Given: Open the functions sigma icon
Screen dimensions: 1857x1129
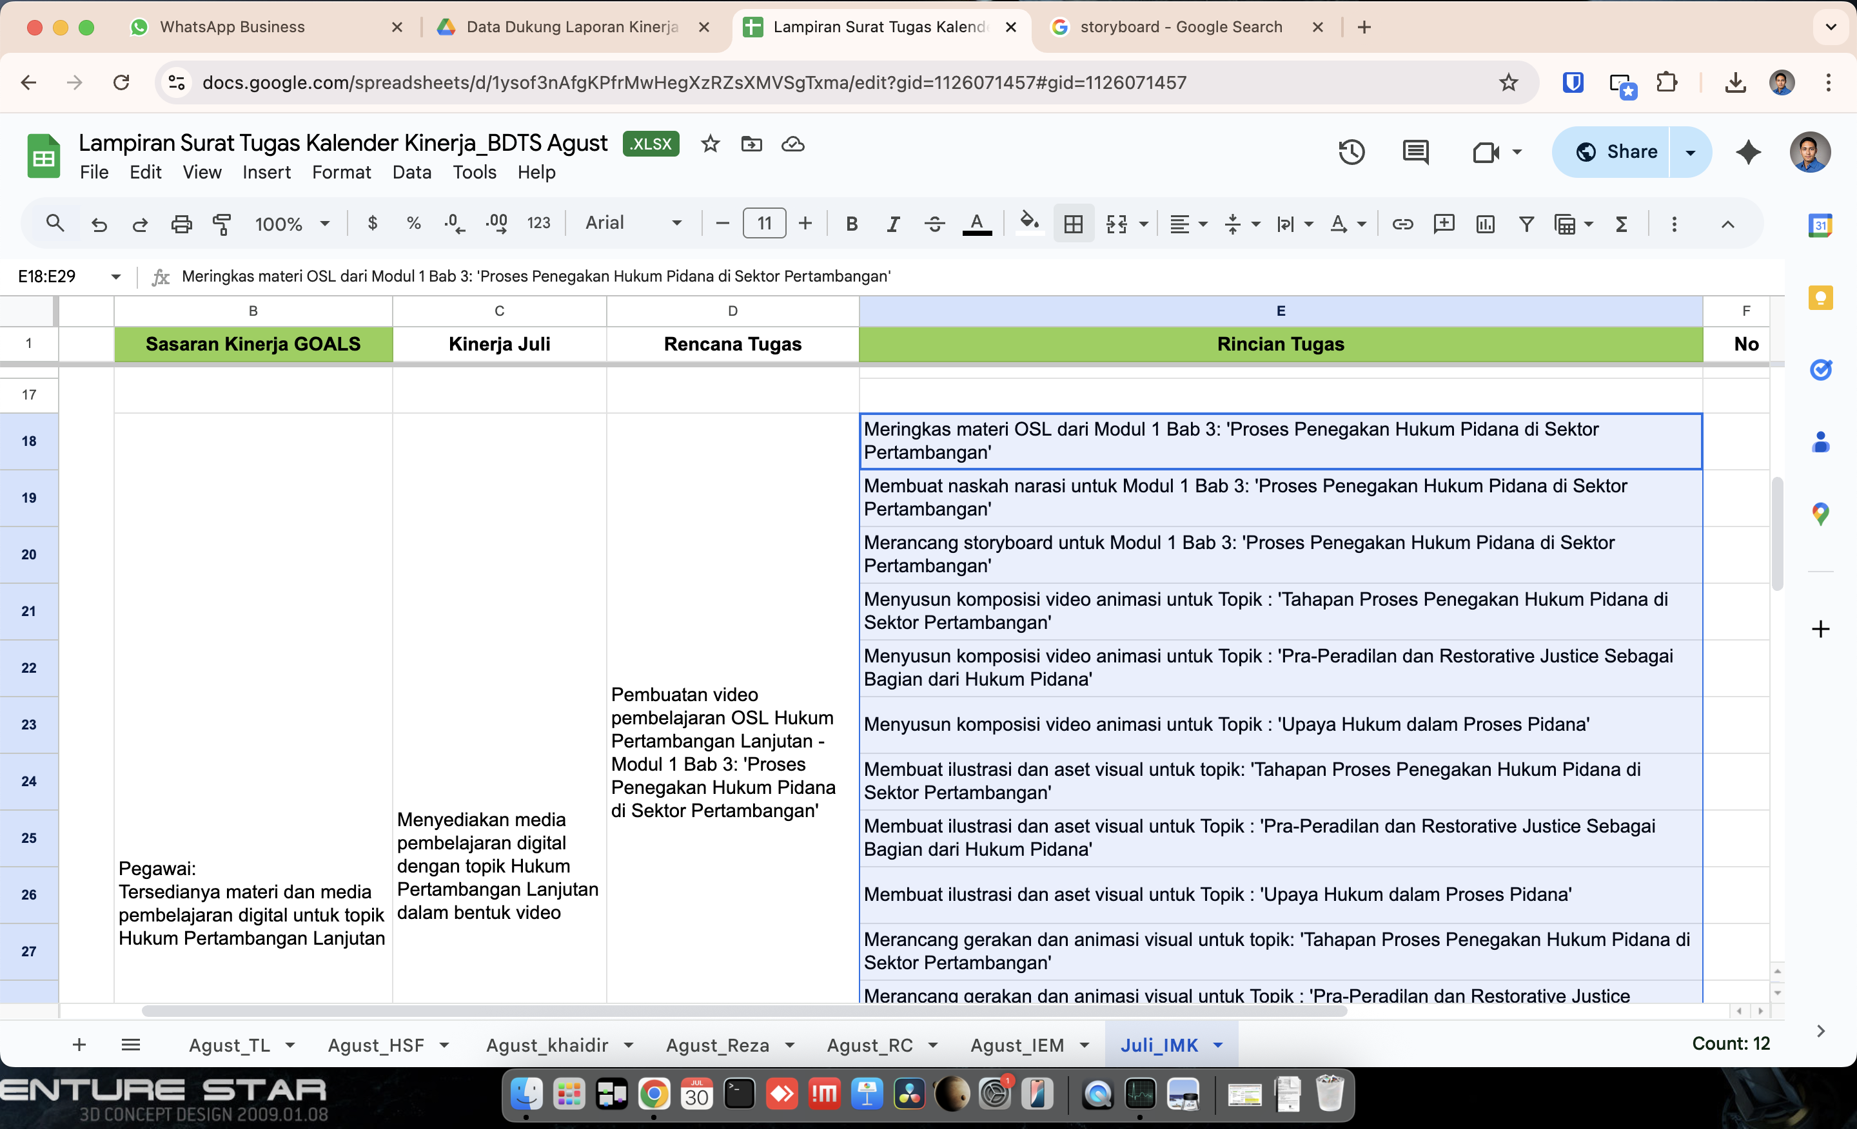Looking at the screenshot, I should click(x=1621, y=224).
